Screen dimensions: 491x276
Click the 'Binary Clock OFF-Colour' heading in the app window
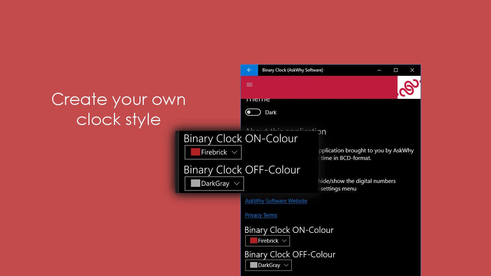[x=290, y=254]
